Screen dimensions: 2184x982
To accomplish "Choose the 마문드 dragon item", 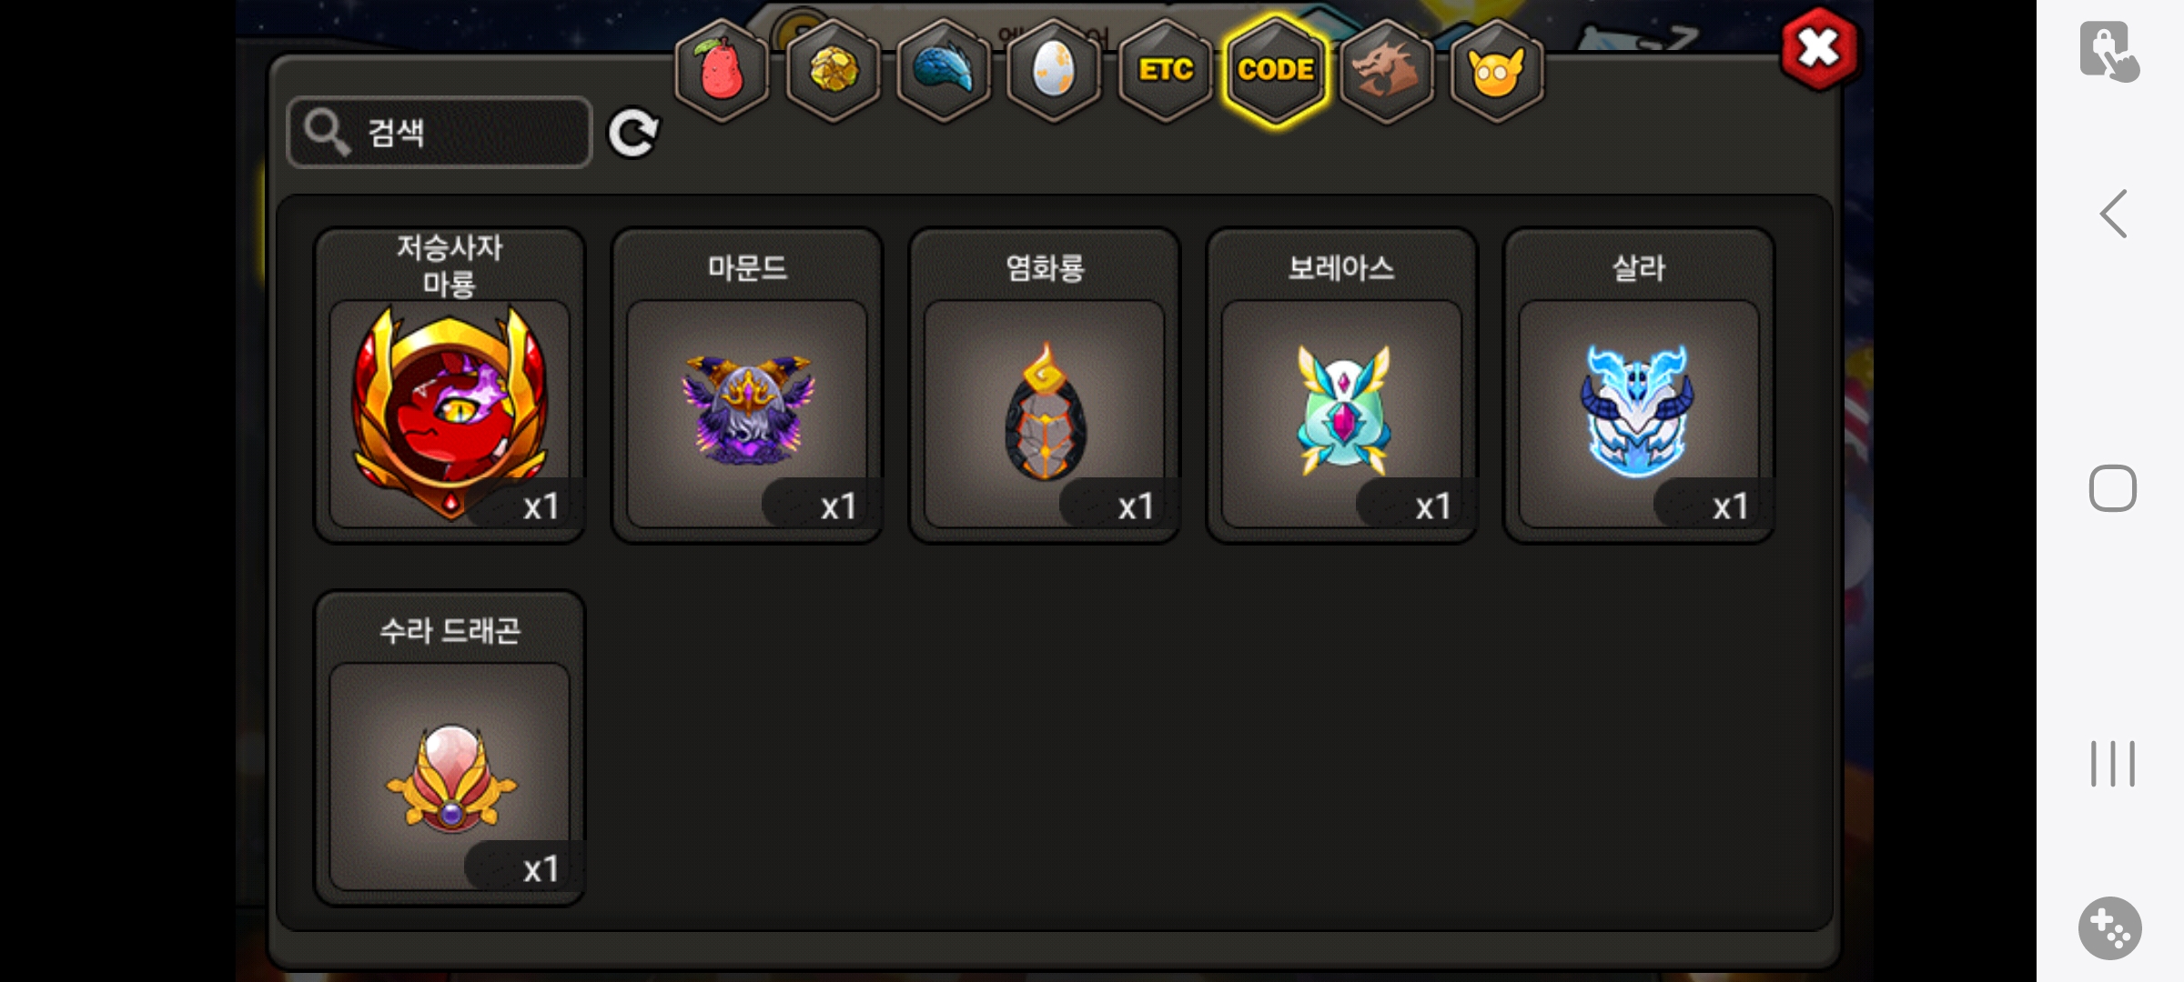I will point(747,386).
